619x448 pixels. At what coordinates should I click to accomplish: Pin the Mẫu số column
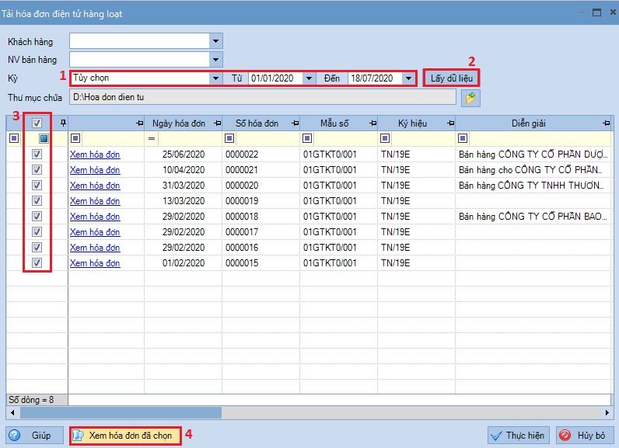372,123
